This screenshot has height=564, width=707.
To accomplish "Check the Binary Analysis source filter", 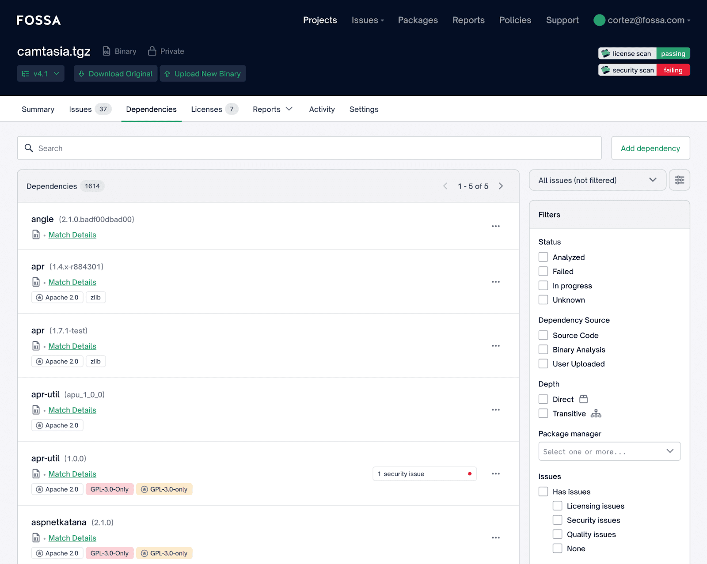I will click(x=543, y=349).
